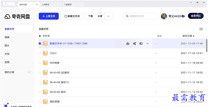The width and height of the screenshot is (208, 107).
Task: Select 音频 in the sidebar
Action: tap(7, 62)
